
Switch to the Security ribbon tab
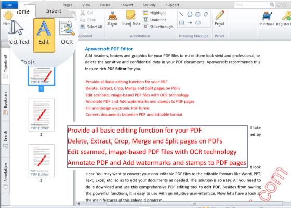(x=149, y=5)
